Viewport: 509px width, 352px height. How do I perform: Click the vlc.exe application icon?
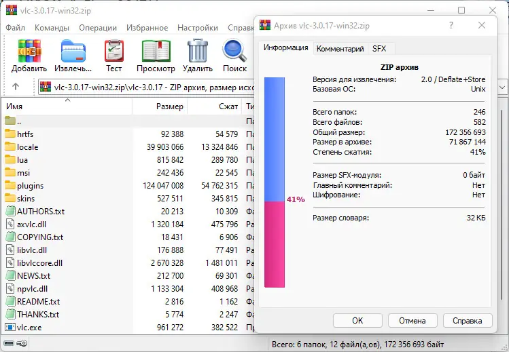coord(10,327)
